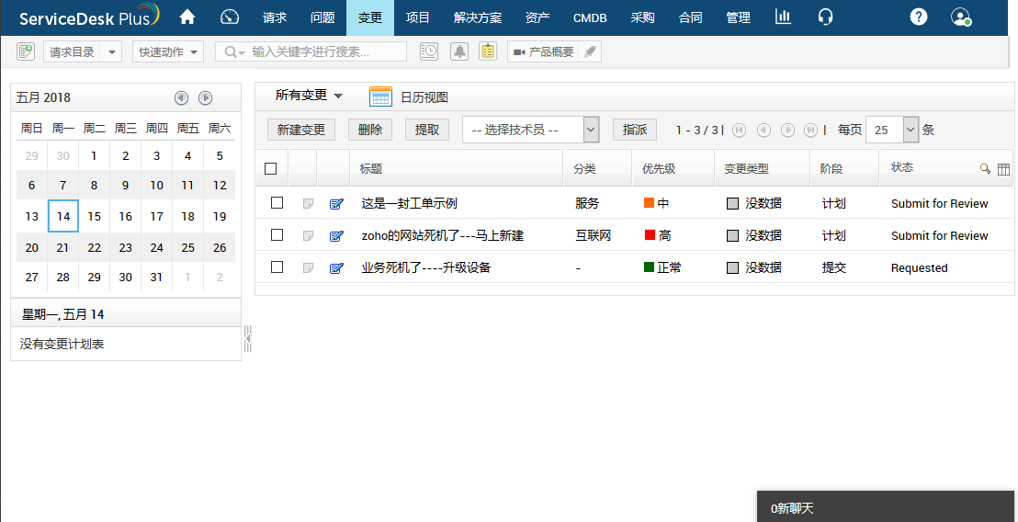Edit the 这是一封工单示例 change
Viewport: 1018px width, 522px height.
336,204
